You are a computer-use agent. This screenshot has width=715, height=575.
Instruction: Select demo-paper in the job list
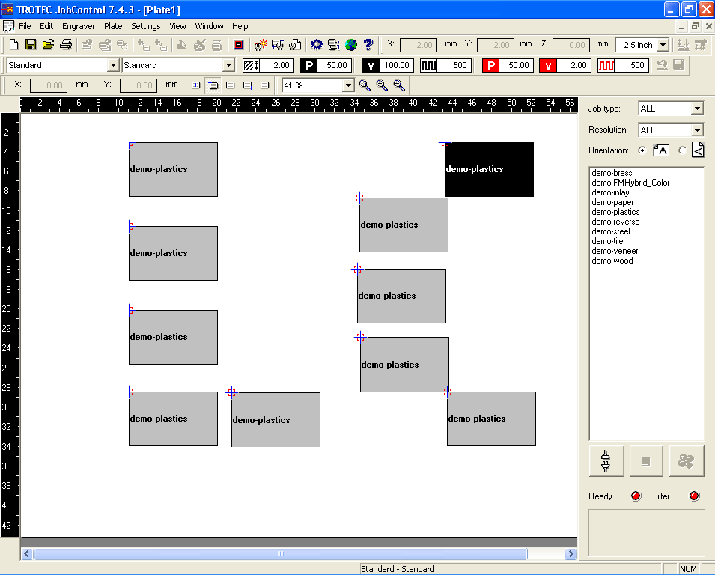613,202
